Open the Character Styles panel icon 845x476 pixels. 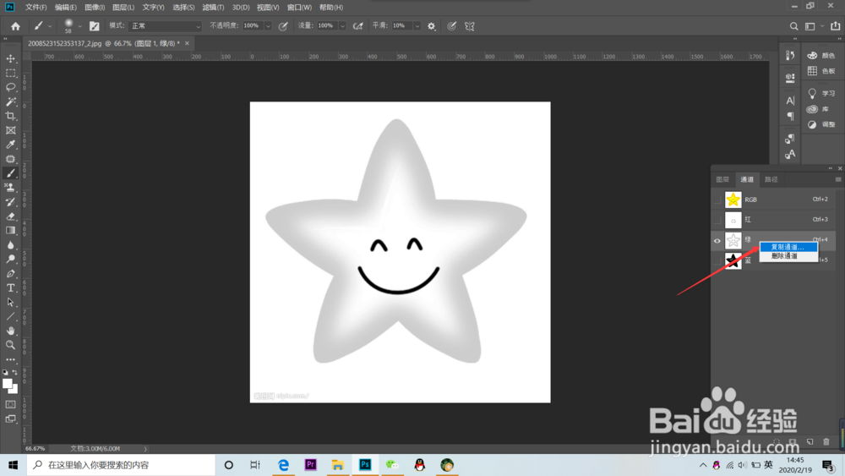pos(790,154)
